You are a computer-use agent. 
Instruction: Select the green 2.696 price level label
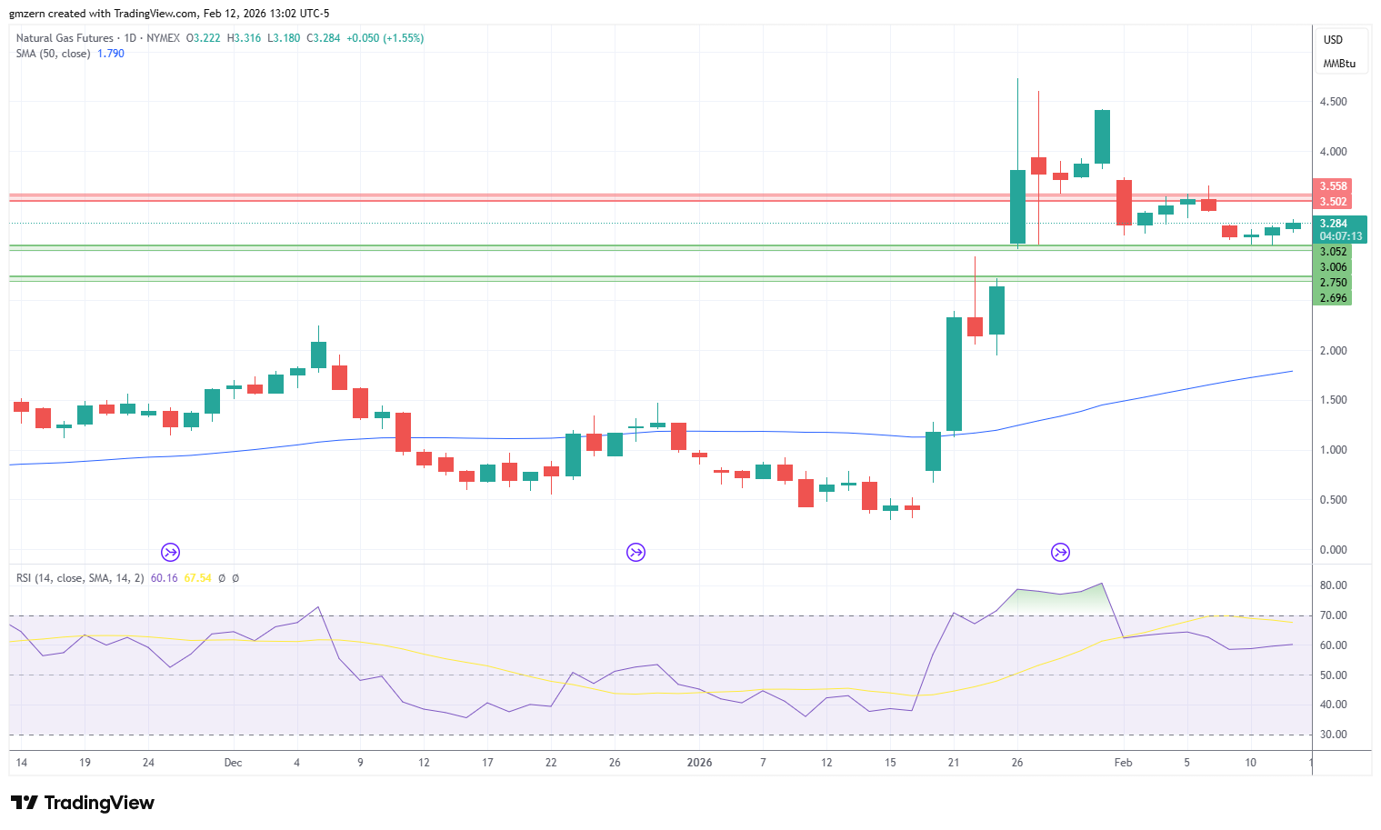pos(1334,298)
